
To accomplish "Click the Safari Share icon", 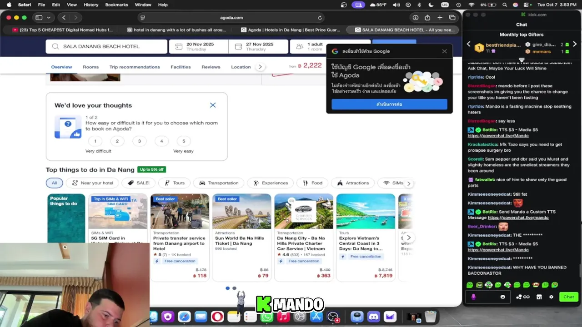I will 427,18.
